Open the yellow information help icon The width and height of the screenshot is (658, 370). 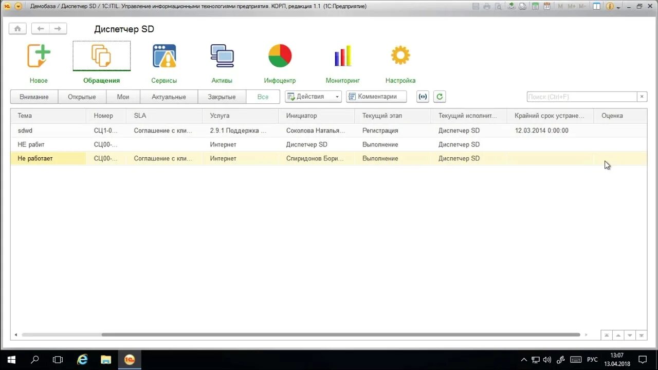[610, 6]
